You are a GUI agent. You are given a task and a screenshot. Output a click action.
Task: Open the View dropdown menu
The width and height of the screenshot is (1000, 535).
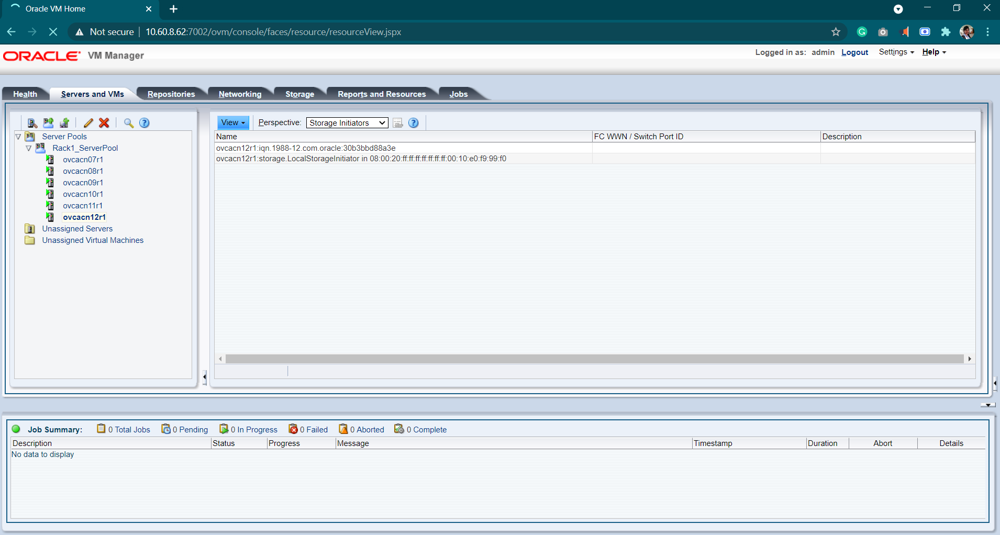(233, 123)
